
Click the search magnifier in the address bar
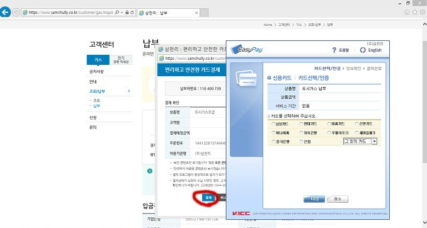coord(117,13)
